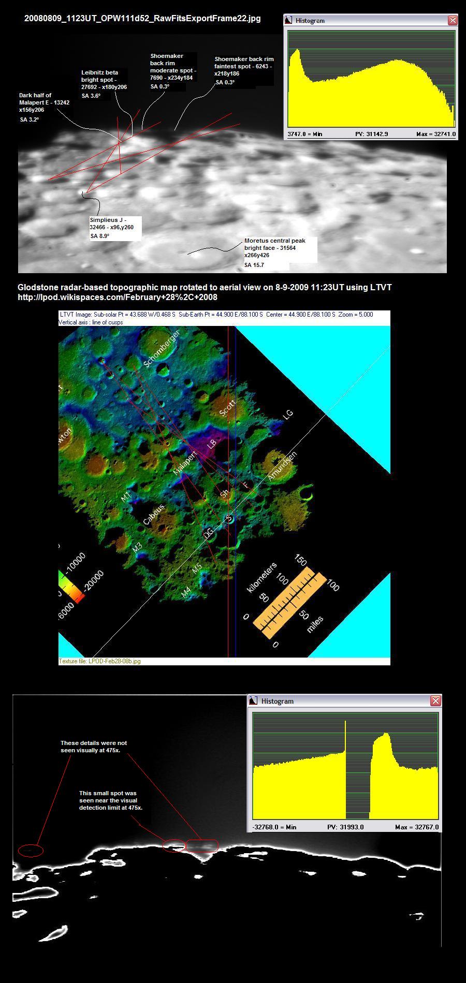This screenshot has width=466, height=983.
Task: Click the kilometers scale bar on map
Action: pos(290,603)
